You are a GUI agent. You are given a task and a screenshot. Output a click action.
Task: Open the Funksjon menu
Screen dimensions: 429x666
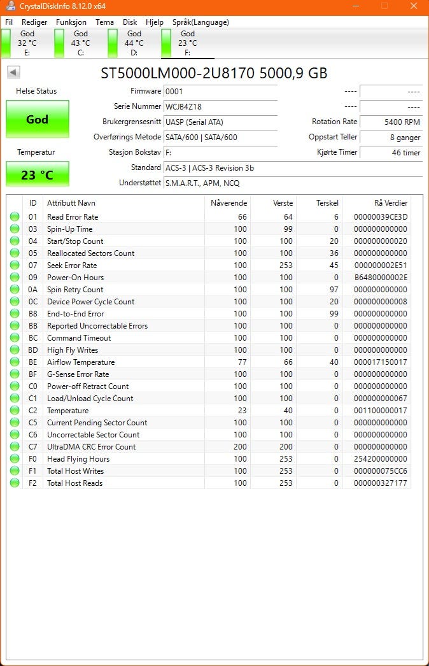pos(71,22)
